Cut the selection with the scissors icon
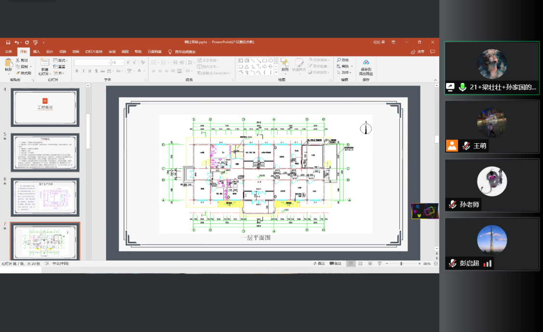Viewport: 543px width, 332px height. [18, 60]
